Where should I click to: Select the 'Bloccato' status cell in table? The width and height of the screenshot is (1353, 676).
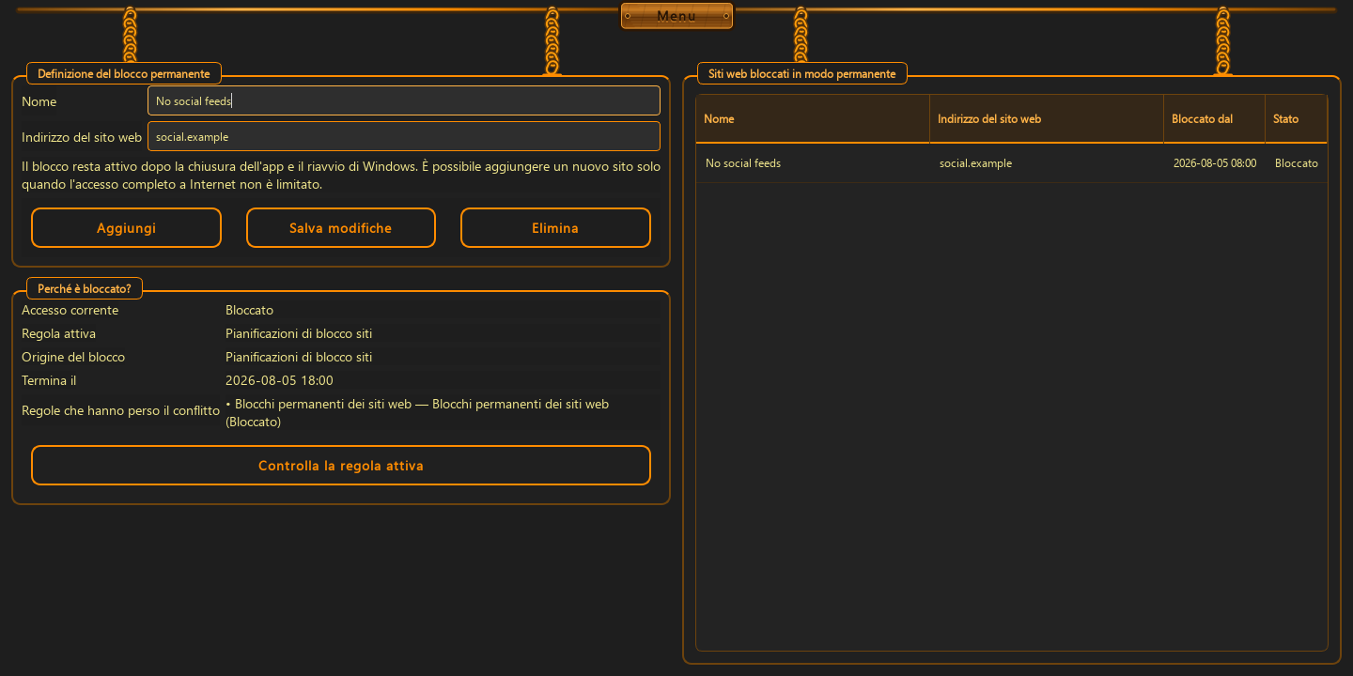(1297, 163)
